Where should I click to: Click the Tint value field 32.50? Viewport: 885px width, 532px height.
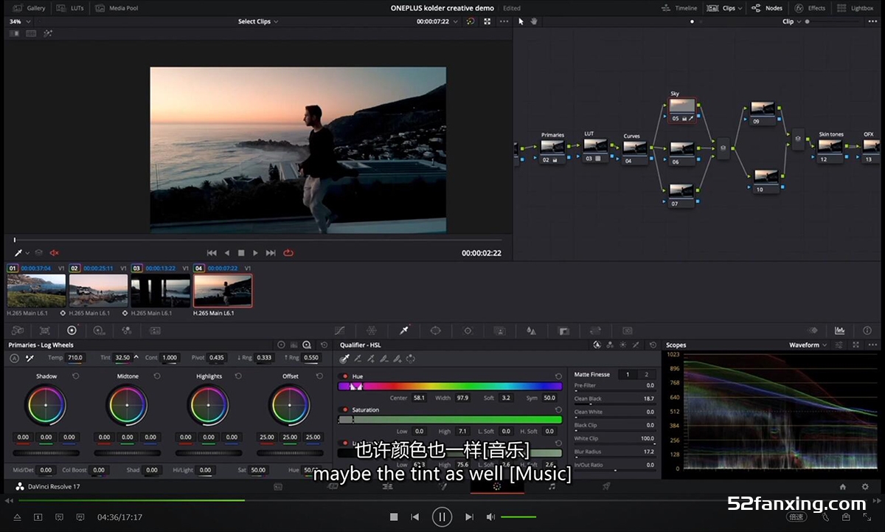122,358
